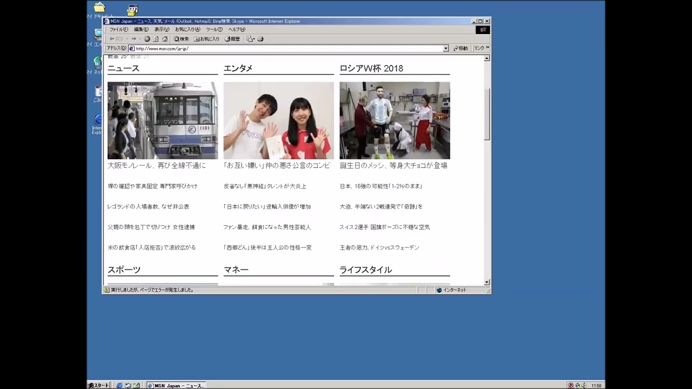Click the address bar URL field
This screenshot has width=692, height=389.
(x=289, y=49)
